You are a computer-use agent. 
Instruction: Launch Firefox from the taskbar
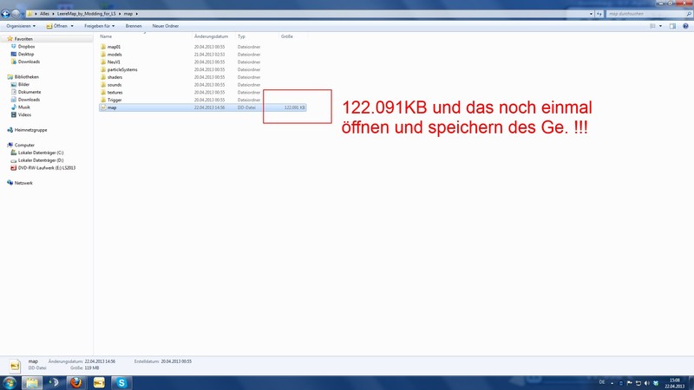click(x=76, y=383)
